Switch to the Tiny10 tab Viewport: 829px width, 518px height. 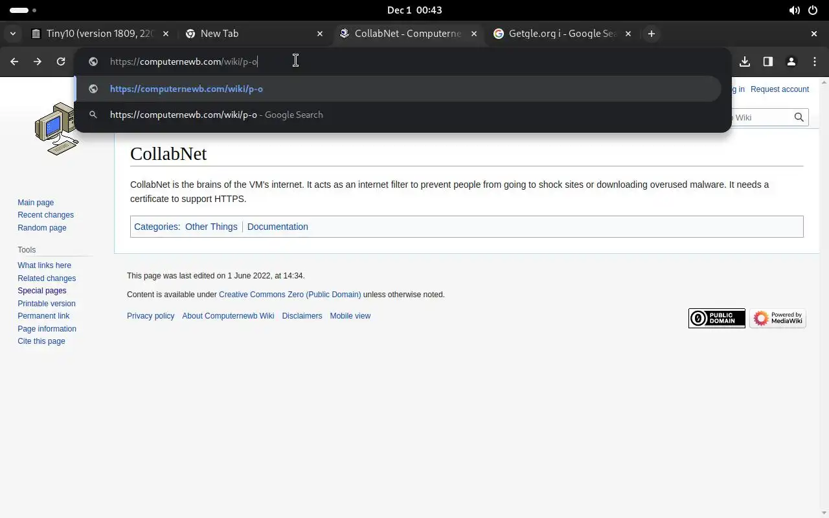click(x=100, y=34)
